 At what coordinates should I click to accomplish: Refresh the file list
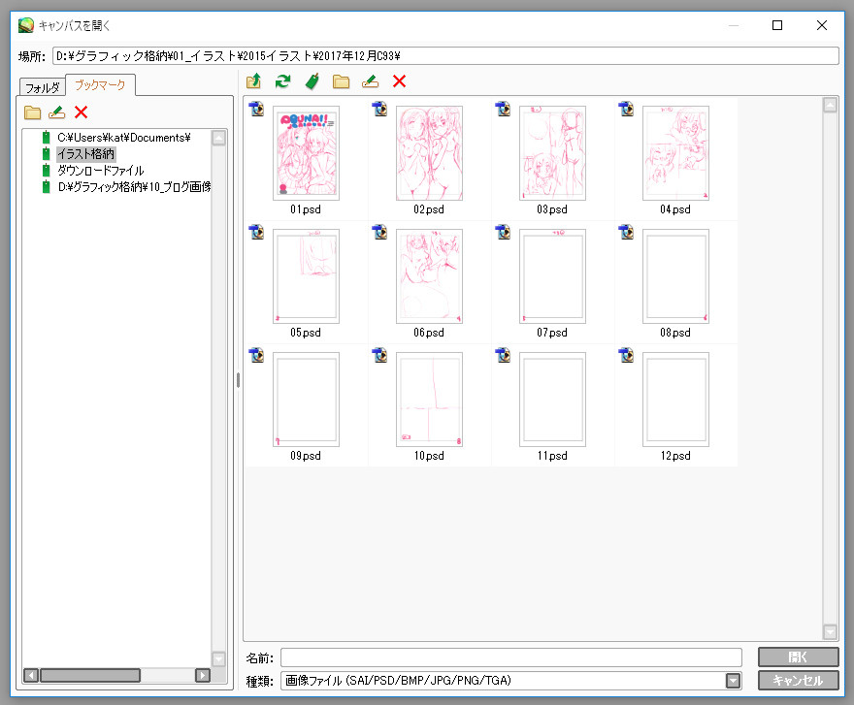[282, 81]
